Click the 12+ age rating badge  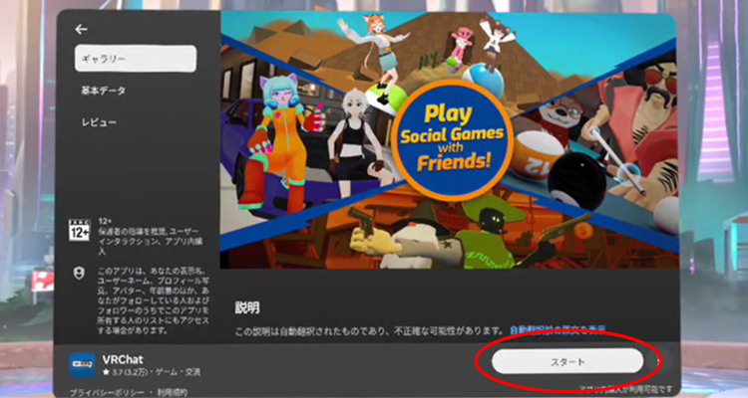click(x=79, y=230)
